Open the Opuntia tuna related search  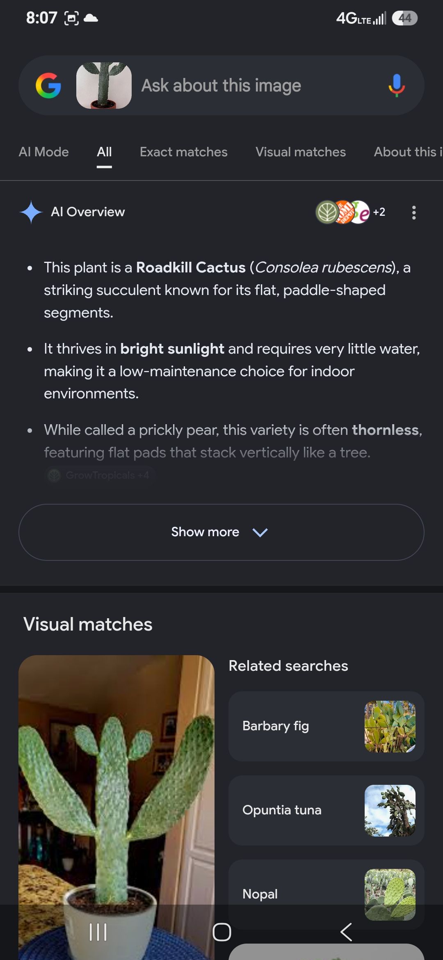click(326, 810)
